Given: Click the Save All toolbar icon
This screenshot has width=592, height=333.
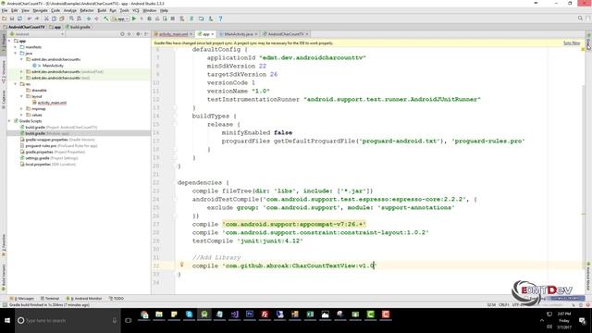Looking at the screenshot, I should point(12,18).
